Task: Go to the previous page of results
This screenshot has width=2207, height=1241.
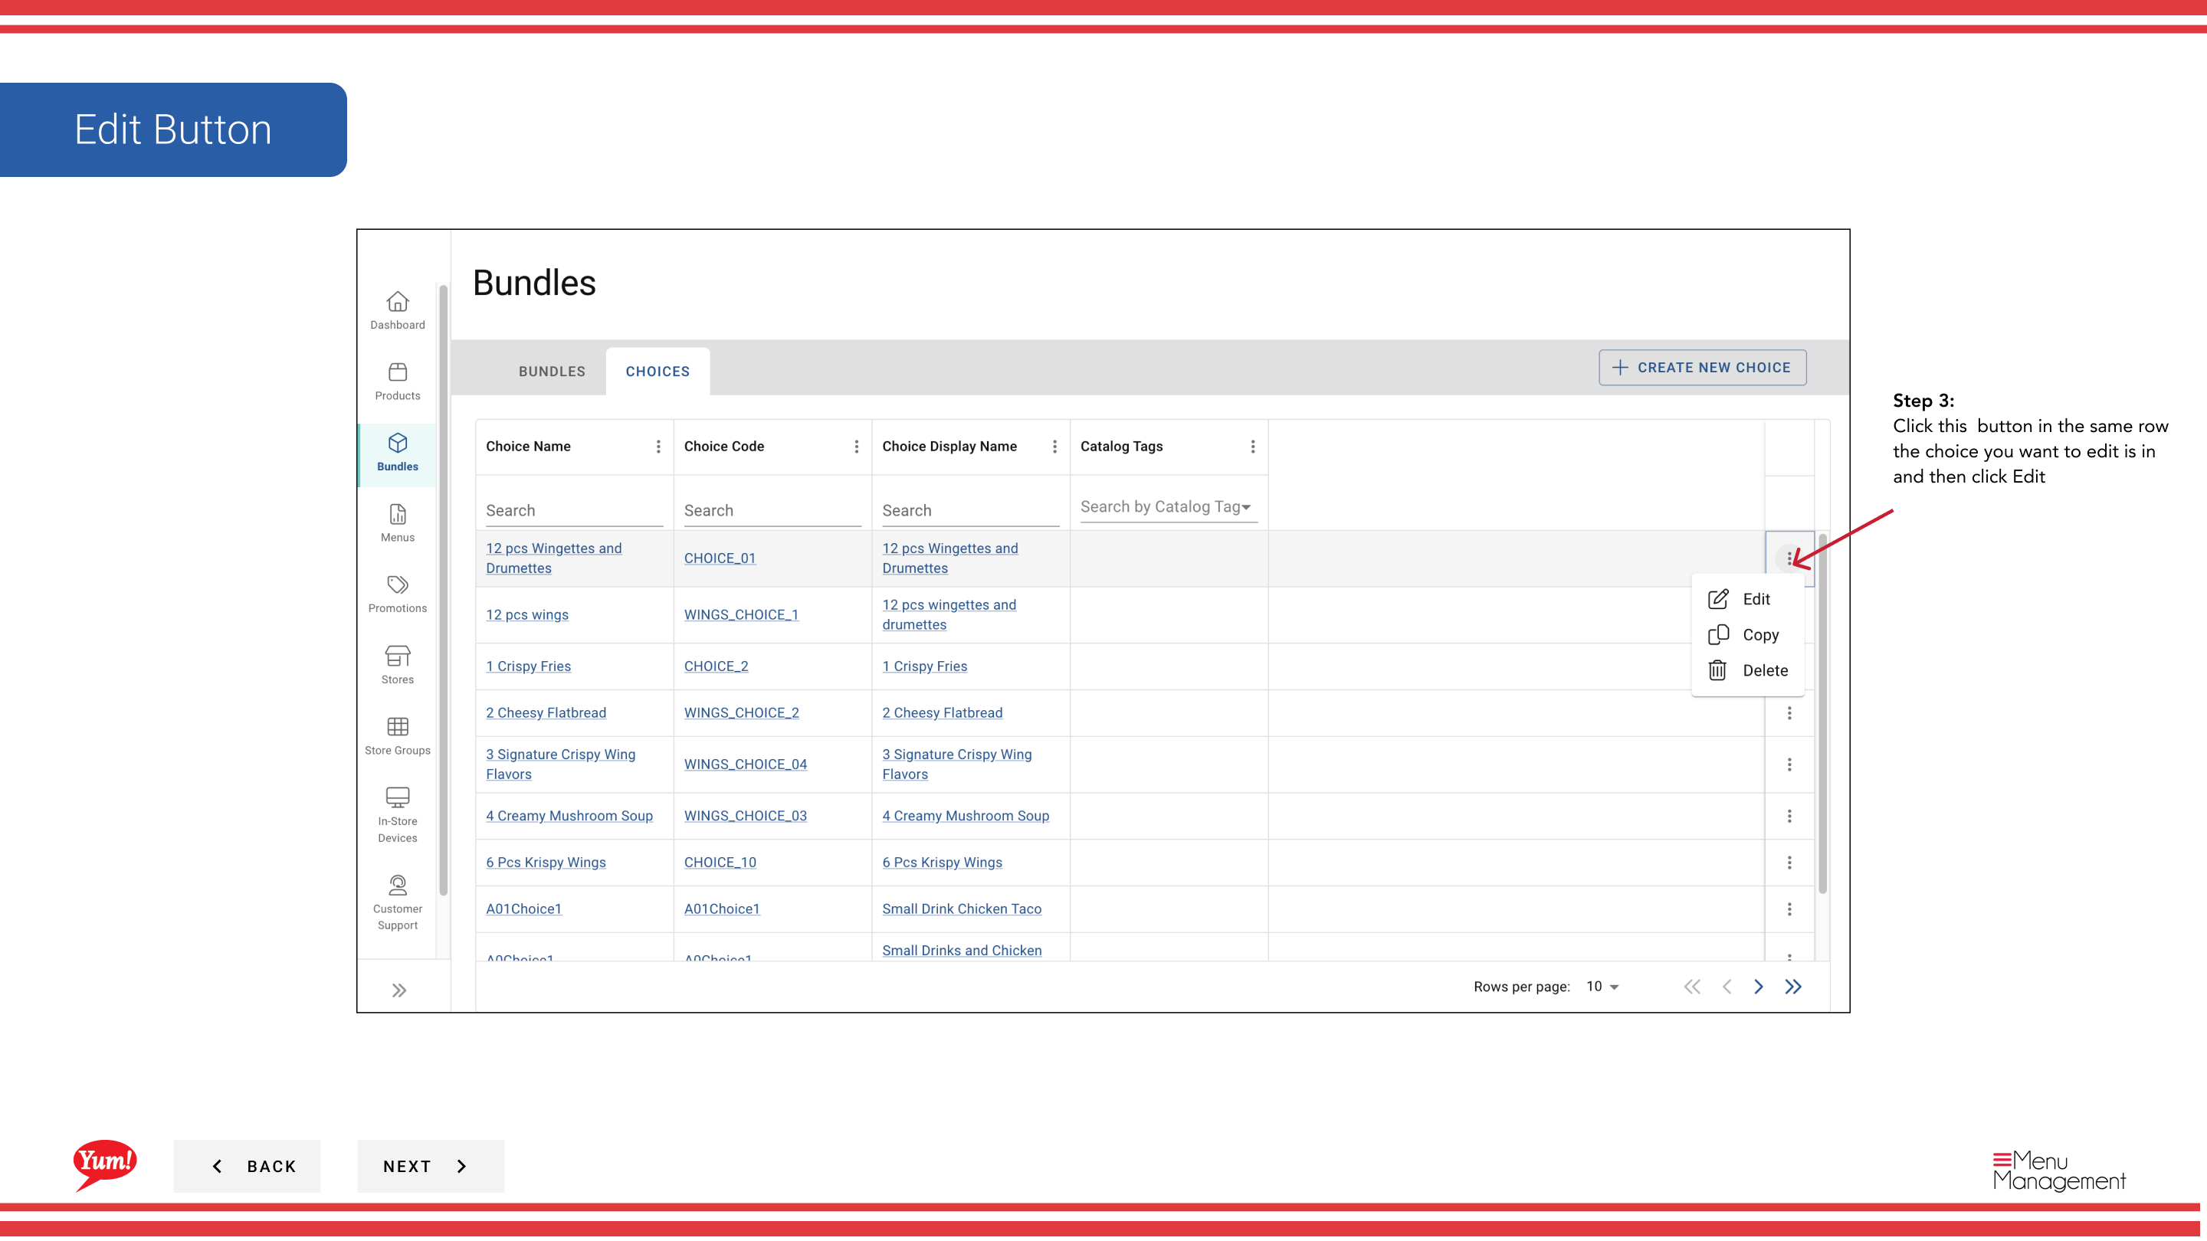Action: pyautogui.click(x=1727, y=987)
